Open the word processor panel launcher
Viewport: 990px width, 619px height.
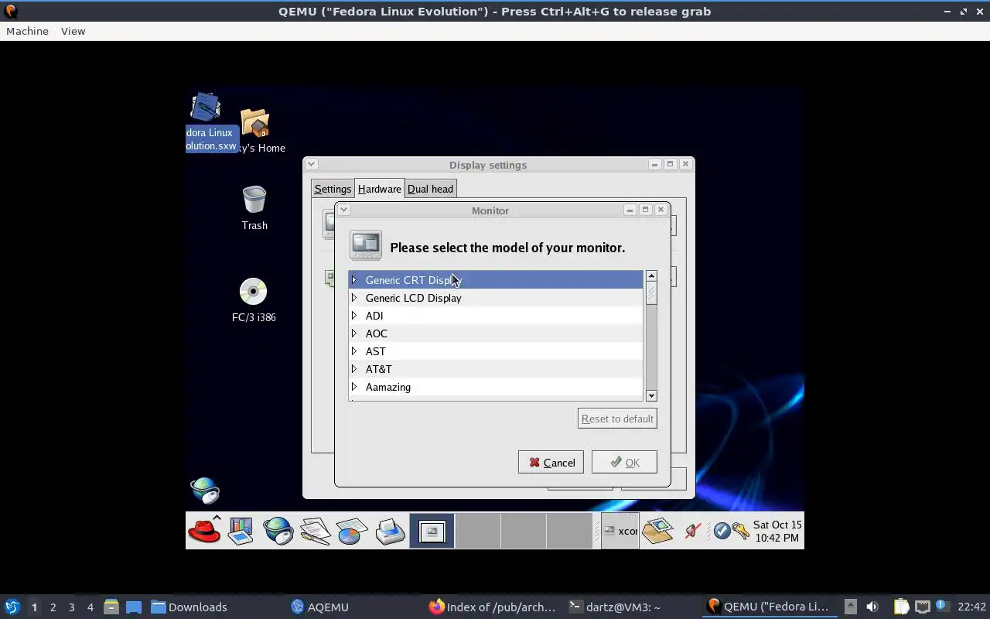(316, 531)
